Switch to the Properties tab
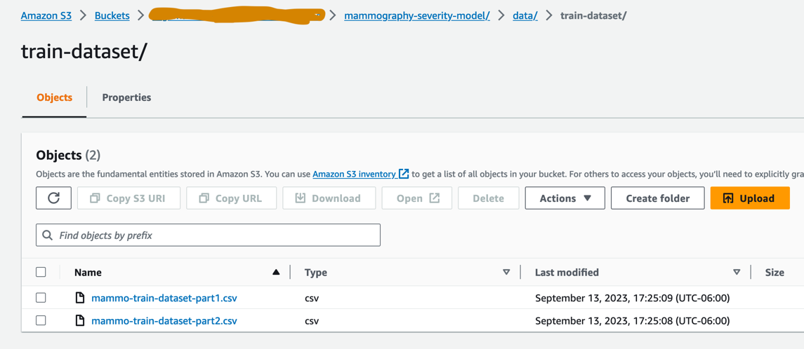 click(126, 97)
